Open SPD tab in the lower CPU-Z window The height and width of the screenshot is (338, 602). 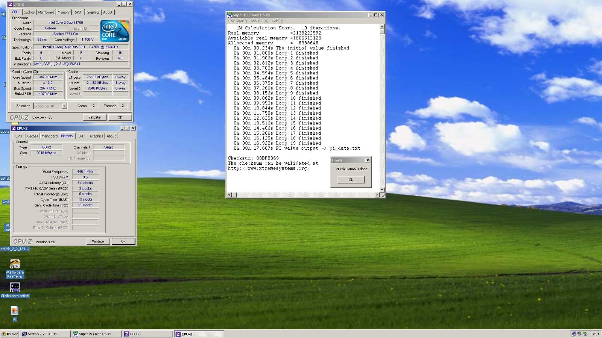81,136
